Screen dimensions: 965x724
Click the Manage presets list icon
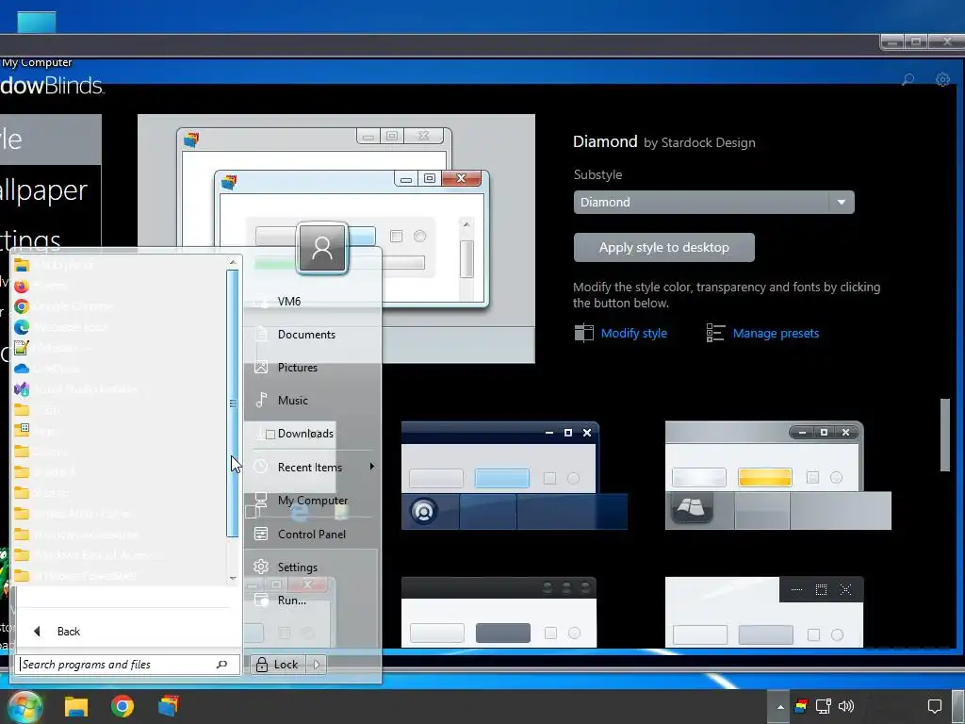(715, 333)
